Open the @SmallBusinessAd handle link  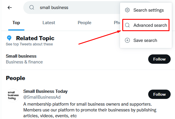point(42,97)
